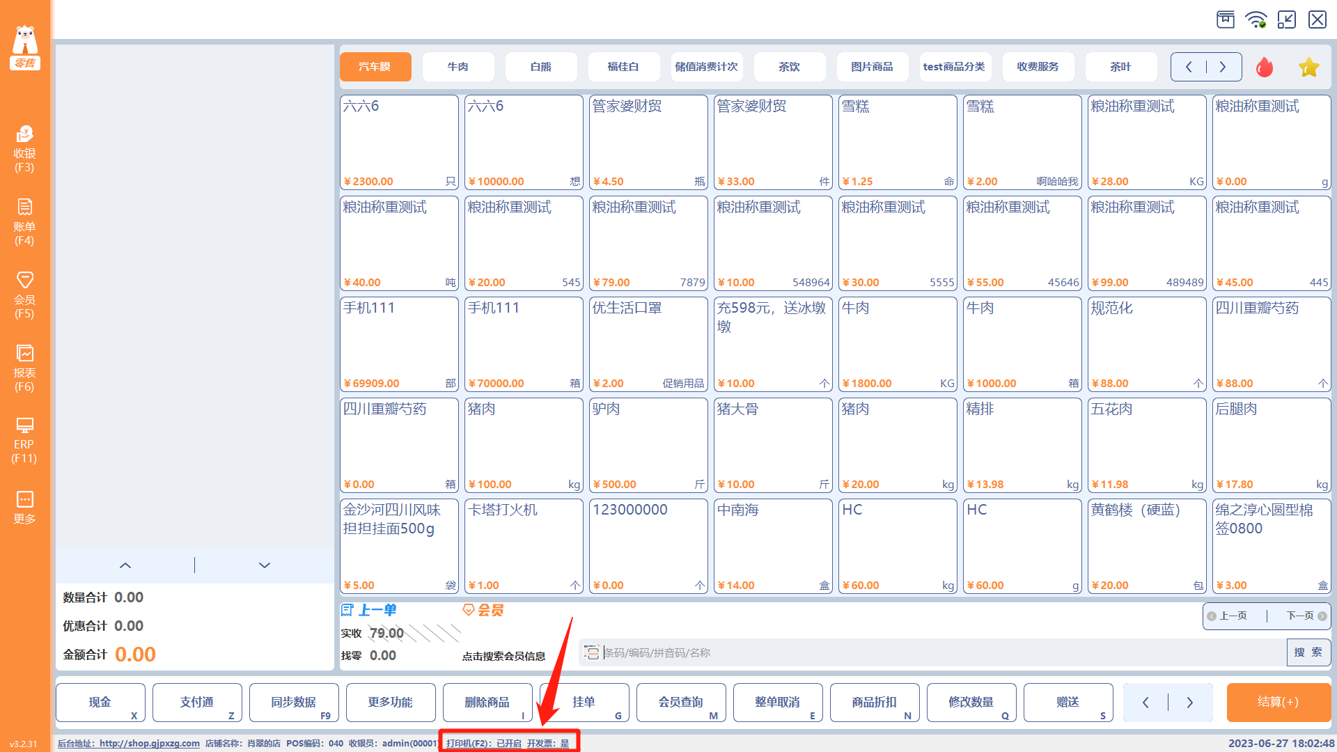Viewport: 1337px width, 752px height.
Task: Go to next category page arrow
Action: click(1223, 67)
